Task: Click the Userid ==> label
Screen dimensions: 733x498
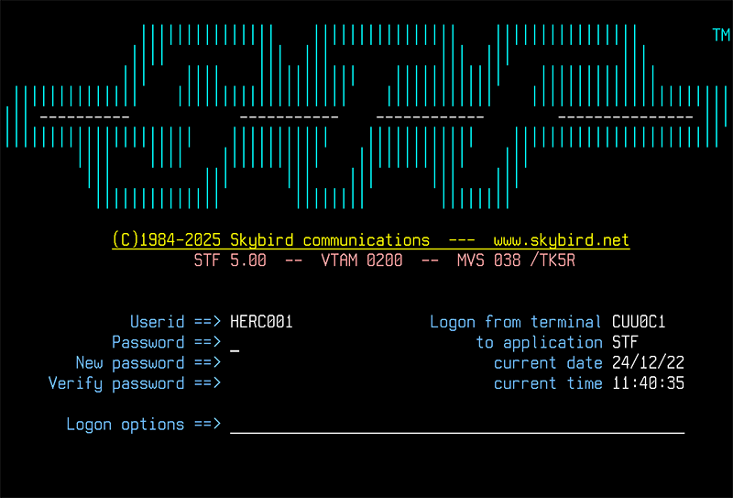Action: point(175,322)
